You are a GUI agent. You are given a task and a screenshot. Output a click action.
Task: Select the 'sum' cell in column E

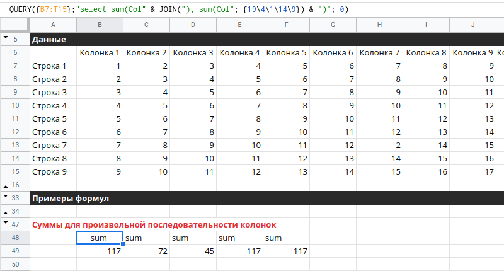coord(239,238)
